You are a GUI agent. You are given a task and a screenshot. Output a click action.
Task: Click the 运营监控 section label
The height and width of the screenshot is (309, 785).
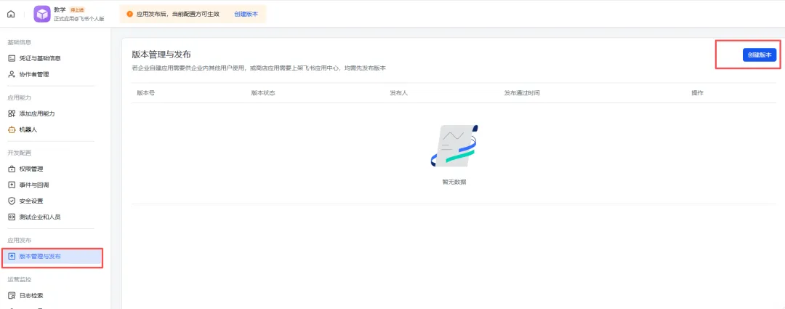click(x=20, y=279)
